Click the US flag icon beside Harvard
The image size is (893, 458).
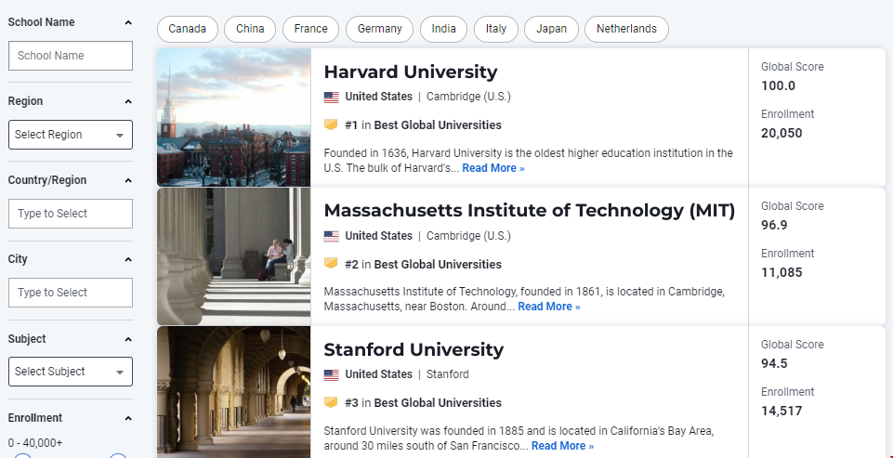click(332, 98)
